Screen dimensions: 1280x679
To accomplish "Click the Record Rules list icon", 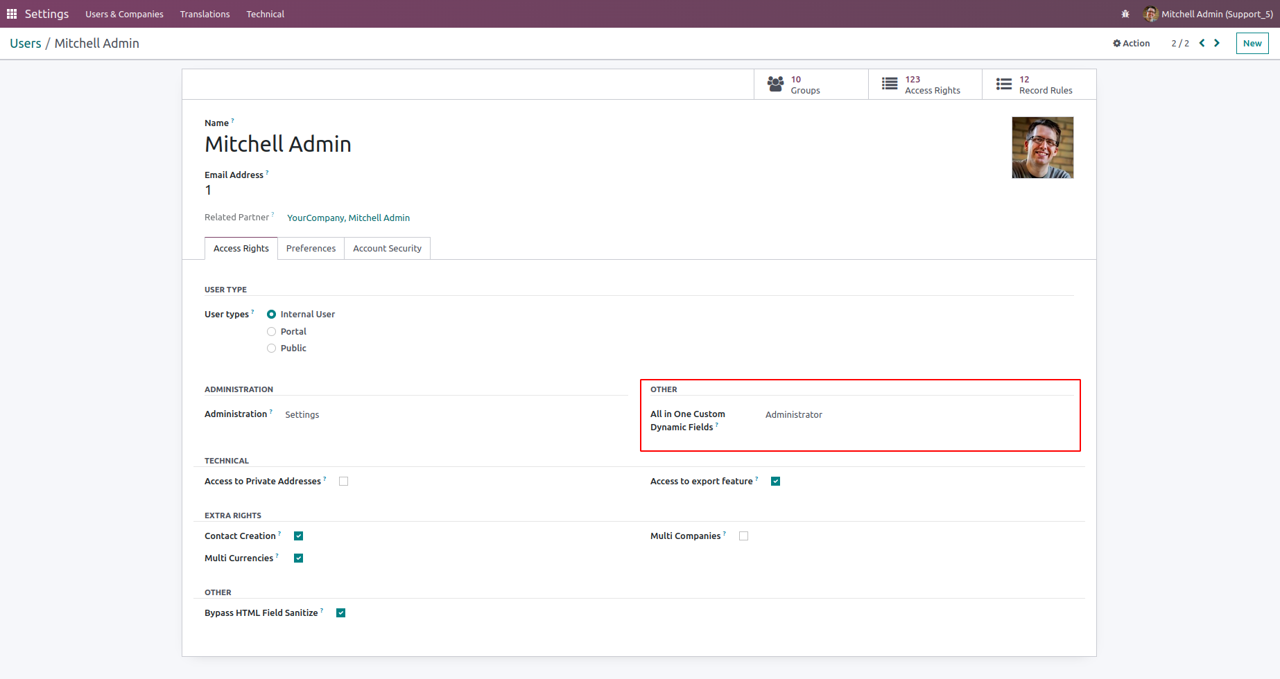I will click(x=1004, y=85).
